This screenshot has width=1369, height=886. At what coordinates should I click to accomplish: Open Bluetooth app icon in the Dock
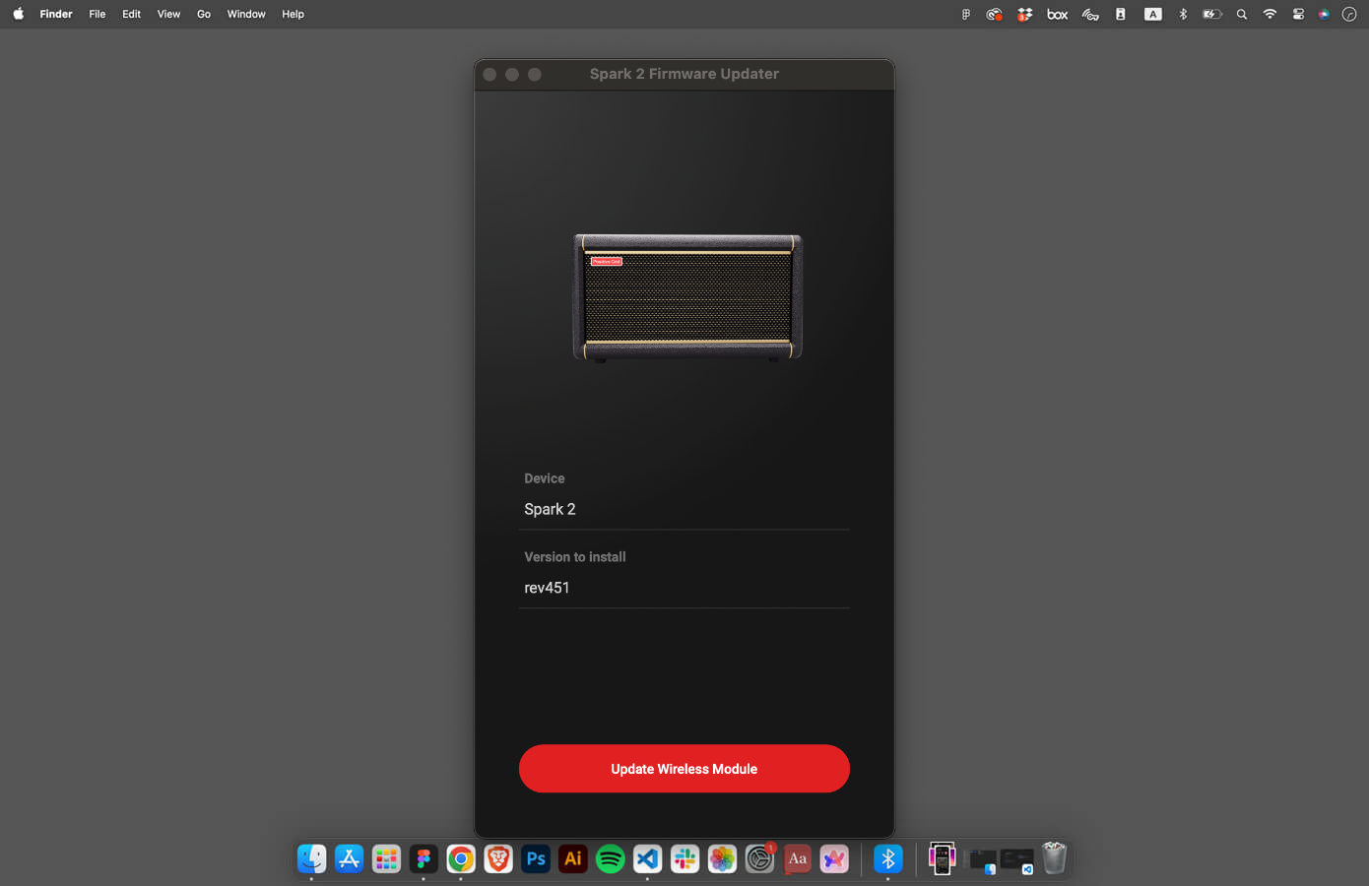(x=888, y=858)
